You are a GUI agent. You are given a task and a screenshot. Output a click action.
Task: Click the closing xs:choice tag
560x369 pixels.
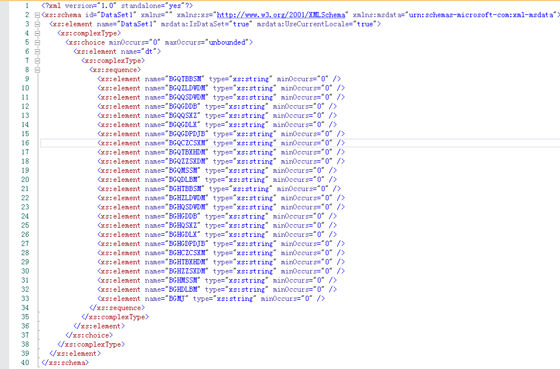(x=89, y=335)
